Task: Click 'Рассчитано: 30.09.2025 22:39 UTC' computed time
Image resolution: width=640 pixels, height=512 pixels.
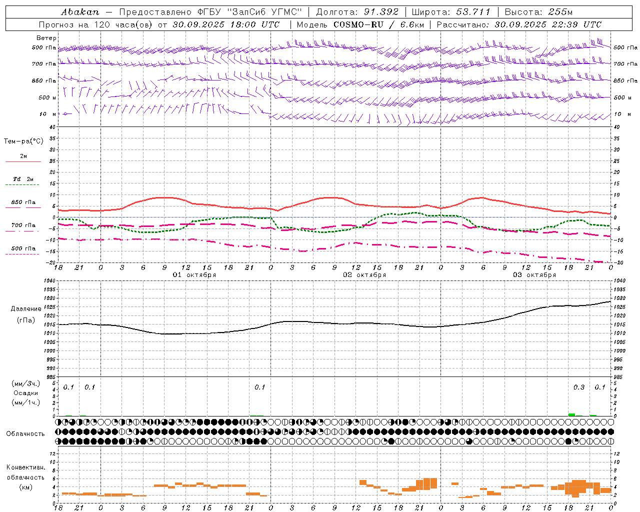Action: 519,24
